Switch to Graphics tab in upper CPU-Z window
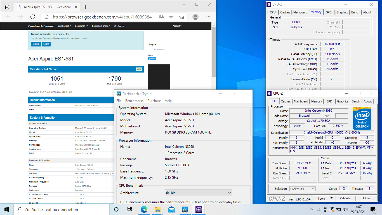382x215 pixels. (342, 12)
